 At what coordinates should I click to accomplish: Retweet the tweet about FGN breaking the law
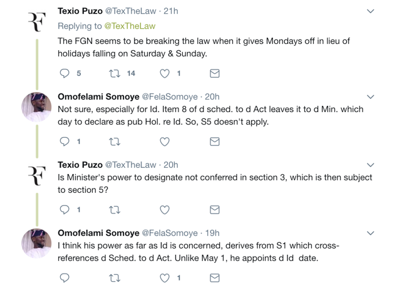click(x=115, y=73)
